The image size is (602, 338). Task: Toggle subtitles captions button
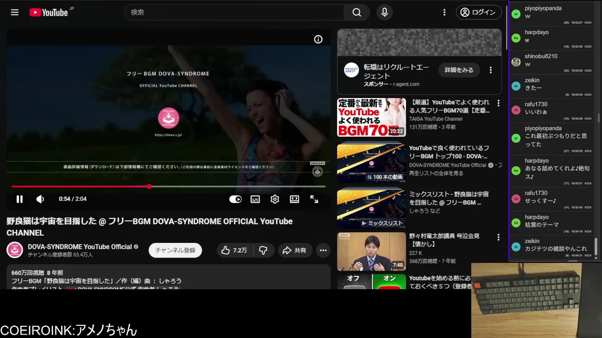(255, 199)
